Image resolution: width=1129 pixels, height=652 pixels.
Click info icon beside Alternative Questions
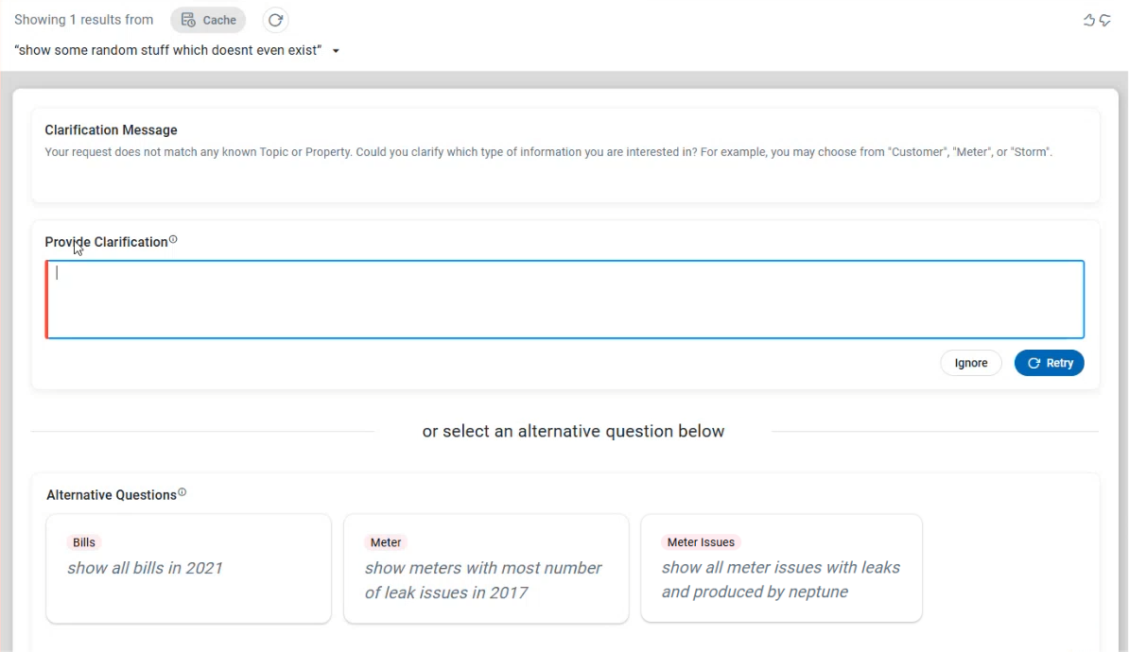(182, 492)
